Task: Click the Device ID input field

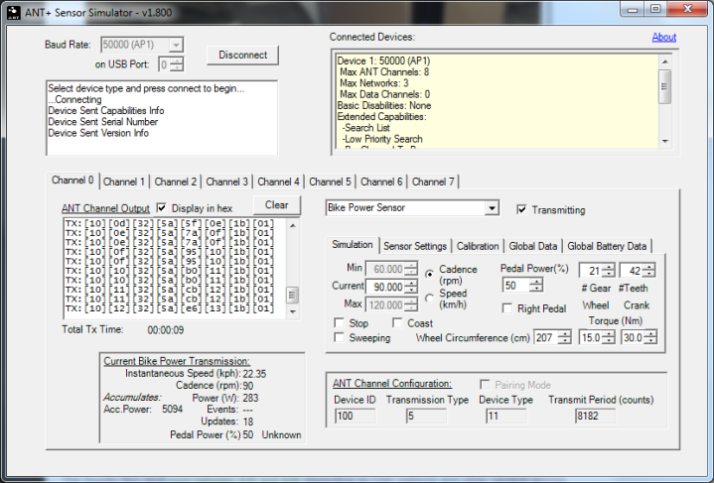Action: 356,416
